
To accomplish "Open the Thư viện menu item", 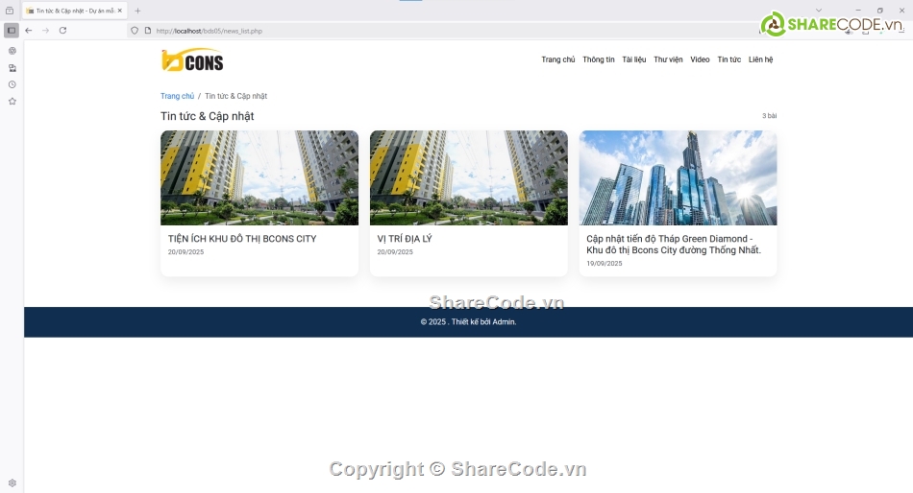I will [668, 59].
